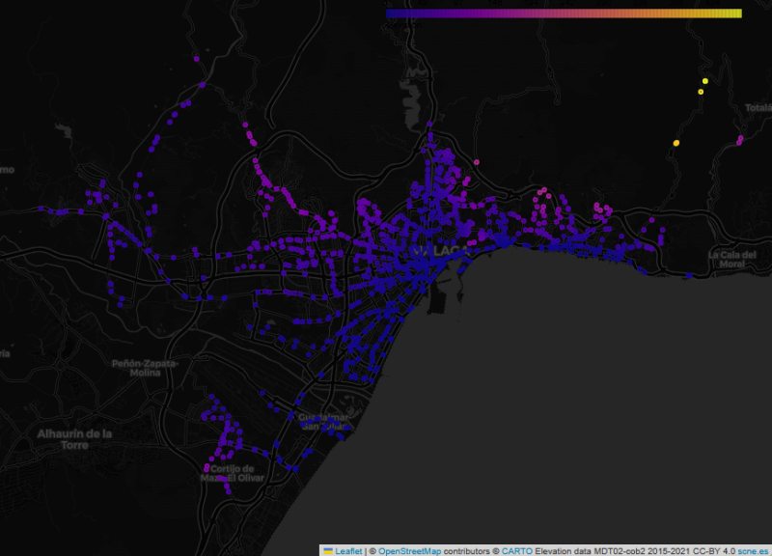772x556 pixels.
Task: Open the Leaflet attribution link
Action: (x=344, y=551)
